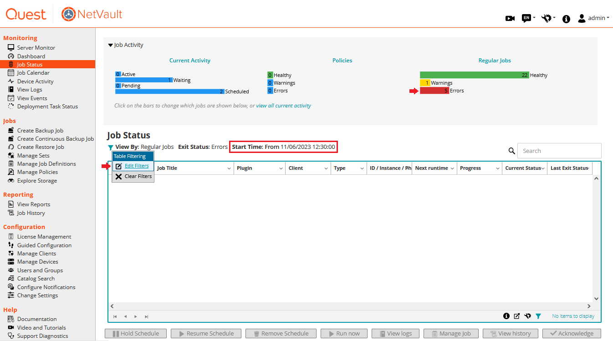
Task: Open the Plugin column dropdown arrow
Action: 281,168
